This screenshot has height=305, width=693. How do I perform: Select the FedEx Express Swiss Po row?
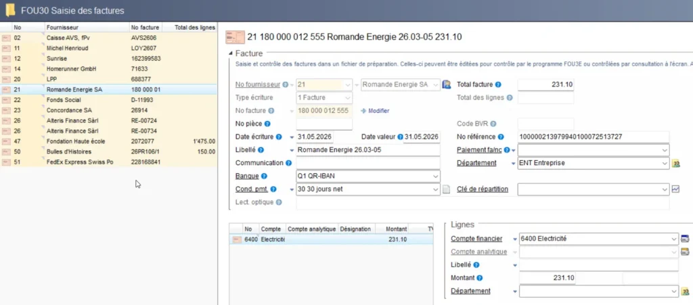point(109,162)
